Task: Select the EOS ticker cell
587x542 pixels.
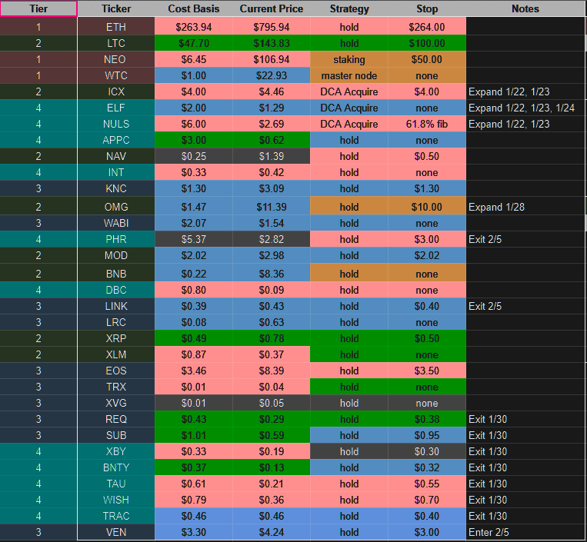Action: tap(116, 371)
